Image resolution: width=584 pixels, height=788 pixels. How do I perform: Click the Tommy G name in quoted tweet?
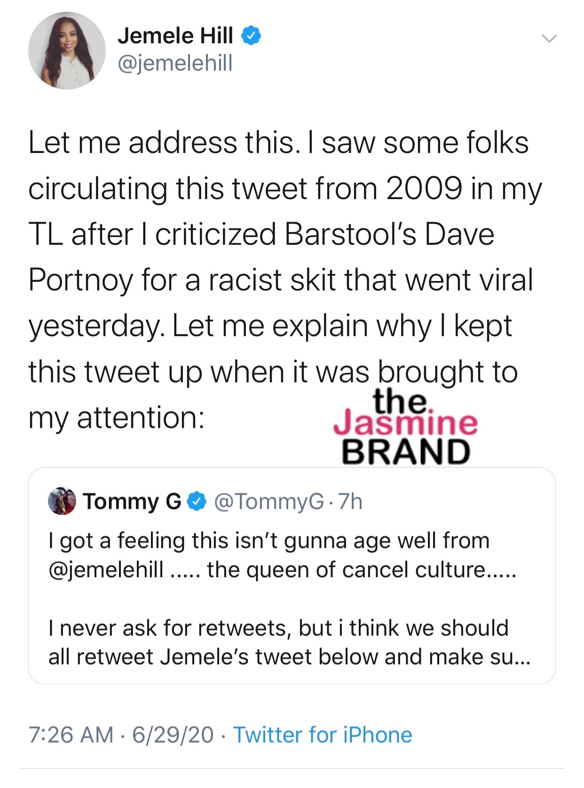(x=132, y=501)
